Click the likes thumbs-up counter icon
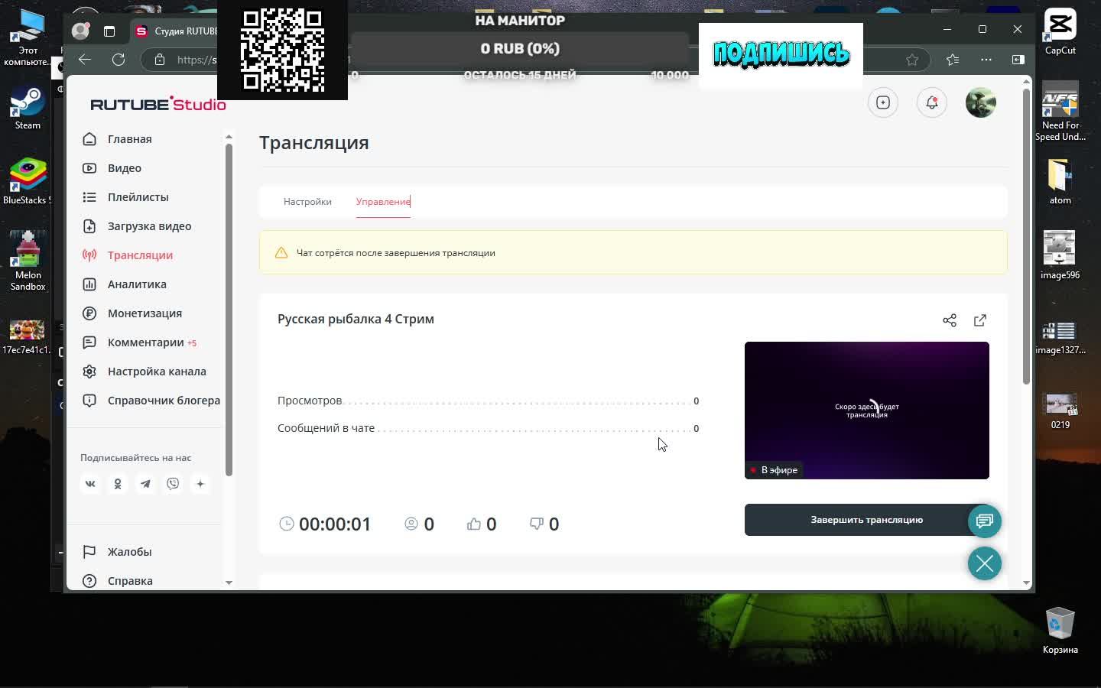Viewport: 1101px width, 688px height. click(474, 524)
